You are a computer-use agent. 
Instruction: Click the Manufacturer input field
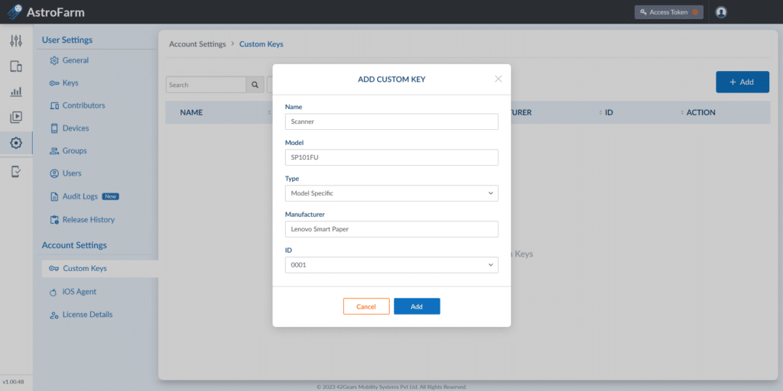pos(391,229)
